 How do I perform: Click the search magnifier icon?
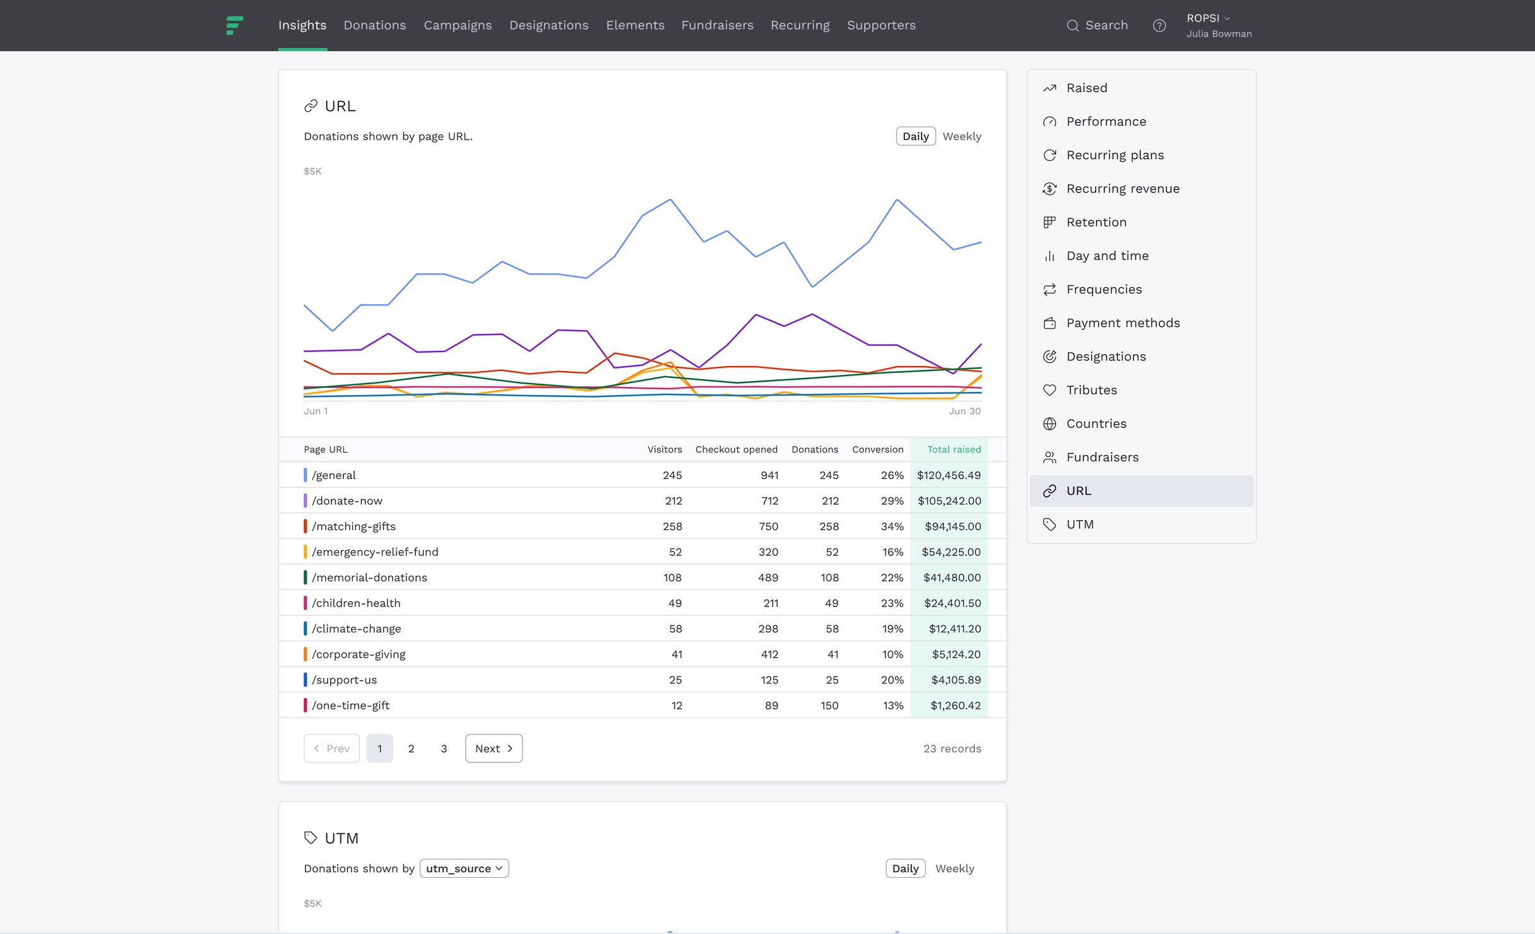tap(1072, 25)
